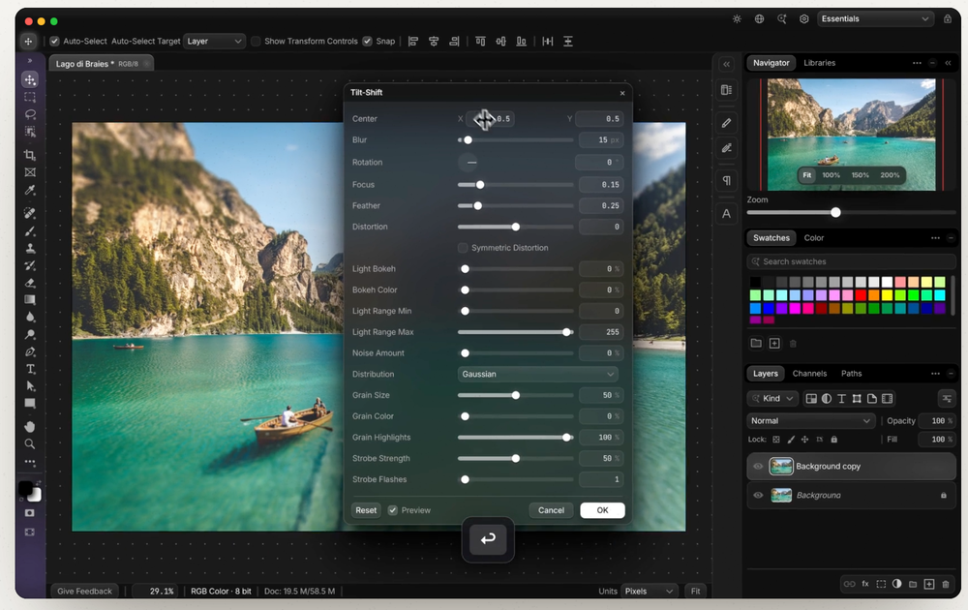Toggle the Preview checkbox in Tilt-Shift dialog
This screenshot has height=610, width=968.
pos(393,510)
